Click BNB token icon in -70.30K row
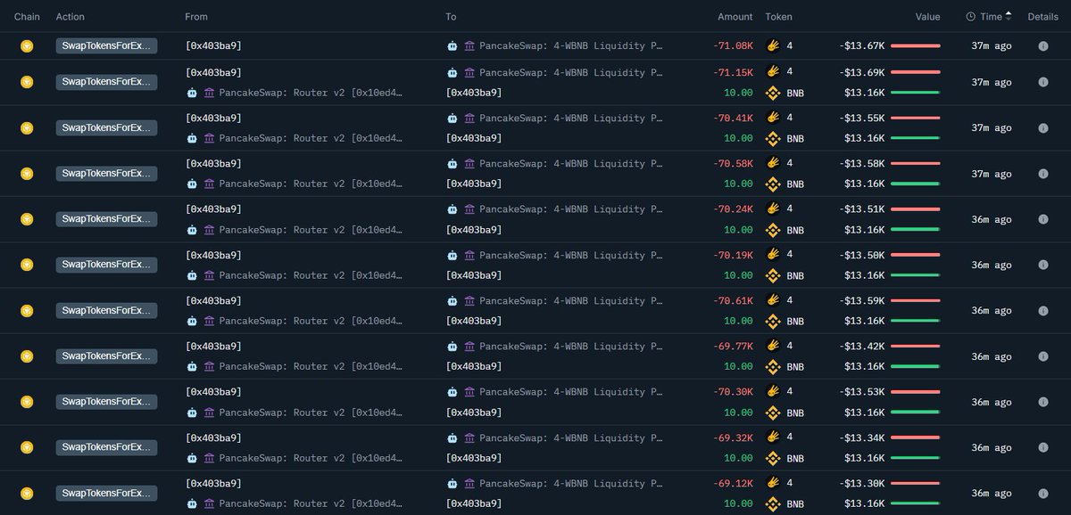 pos(772,413)
